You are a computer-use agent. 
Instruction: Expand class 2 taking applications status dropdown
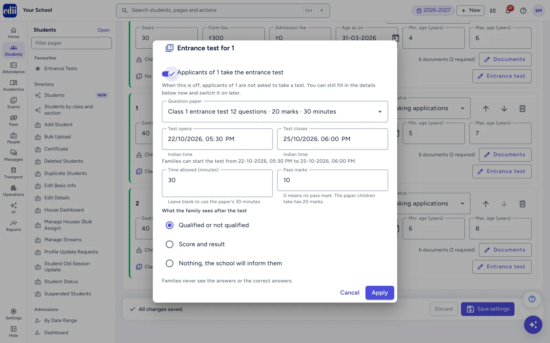point(433,204)
